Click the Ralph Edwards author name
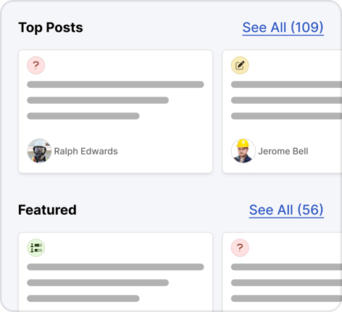Screen dimensions: 342x312 [x=85, y=151]
